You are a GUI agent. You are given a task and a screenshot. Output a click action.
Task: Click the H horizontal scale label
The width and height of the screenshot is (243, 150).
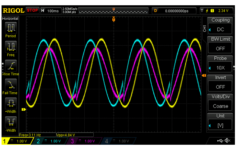tap(43, 11)
